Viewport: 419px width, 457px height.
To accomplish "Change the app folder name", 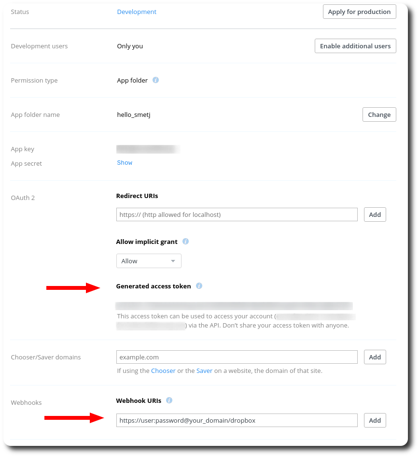I will click(379, 114).
